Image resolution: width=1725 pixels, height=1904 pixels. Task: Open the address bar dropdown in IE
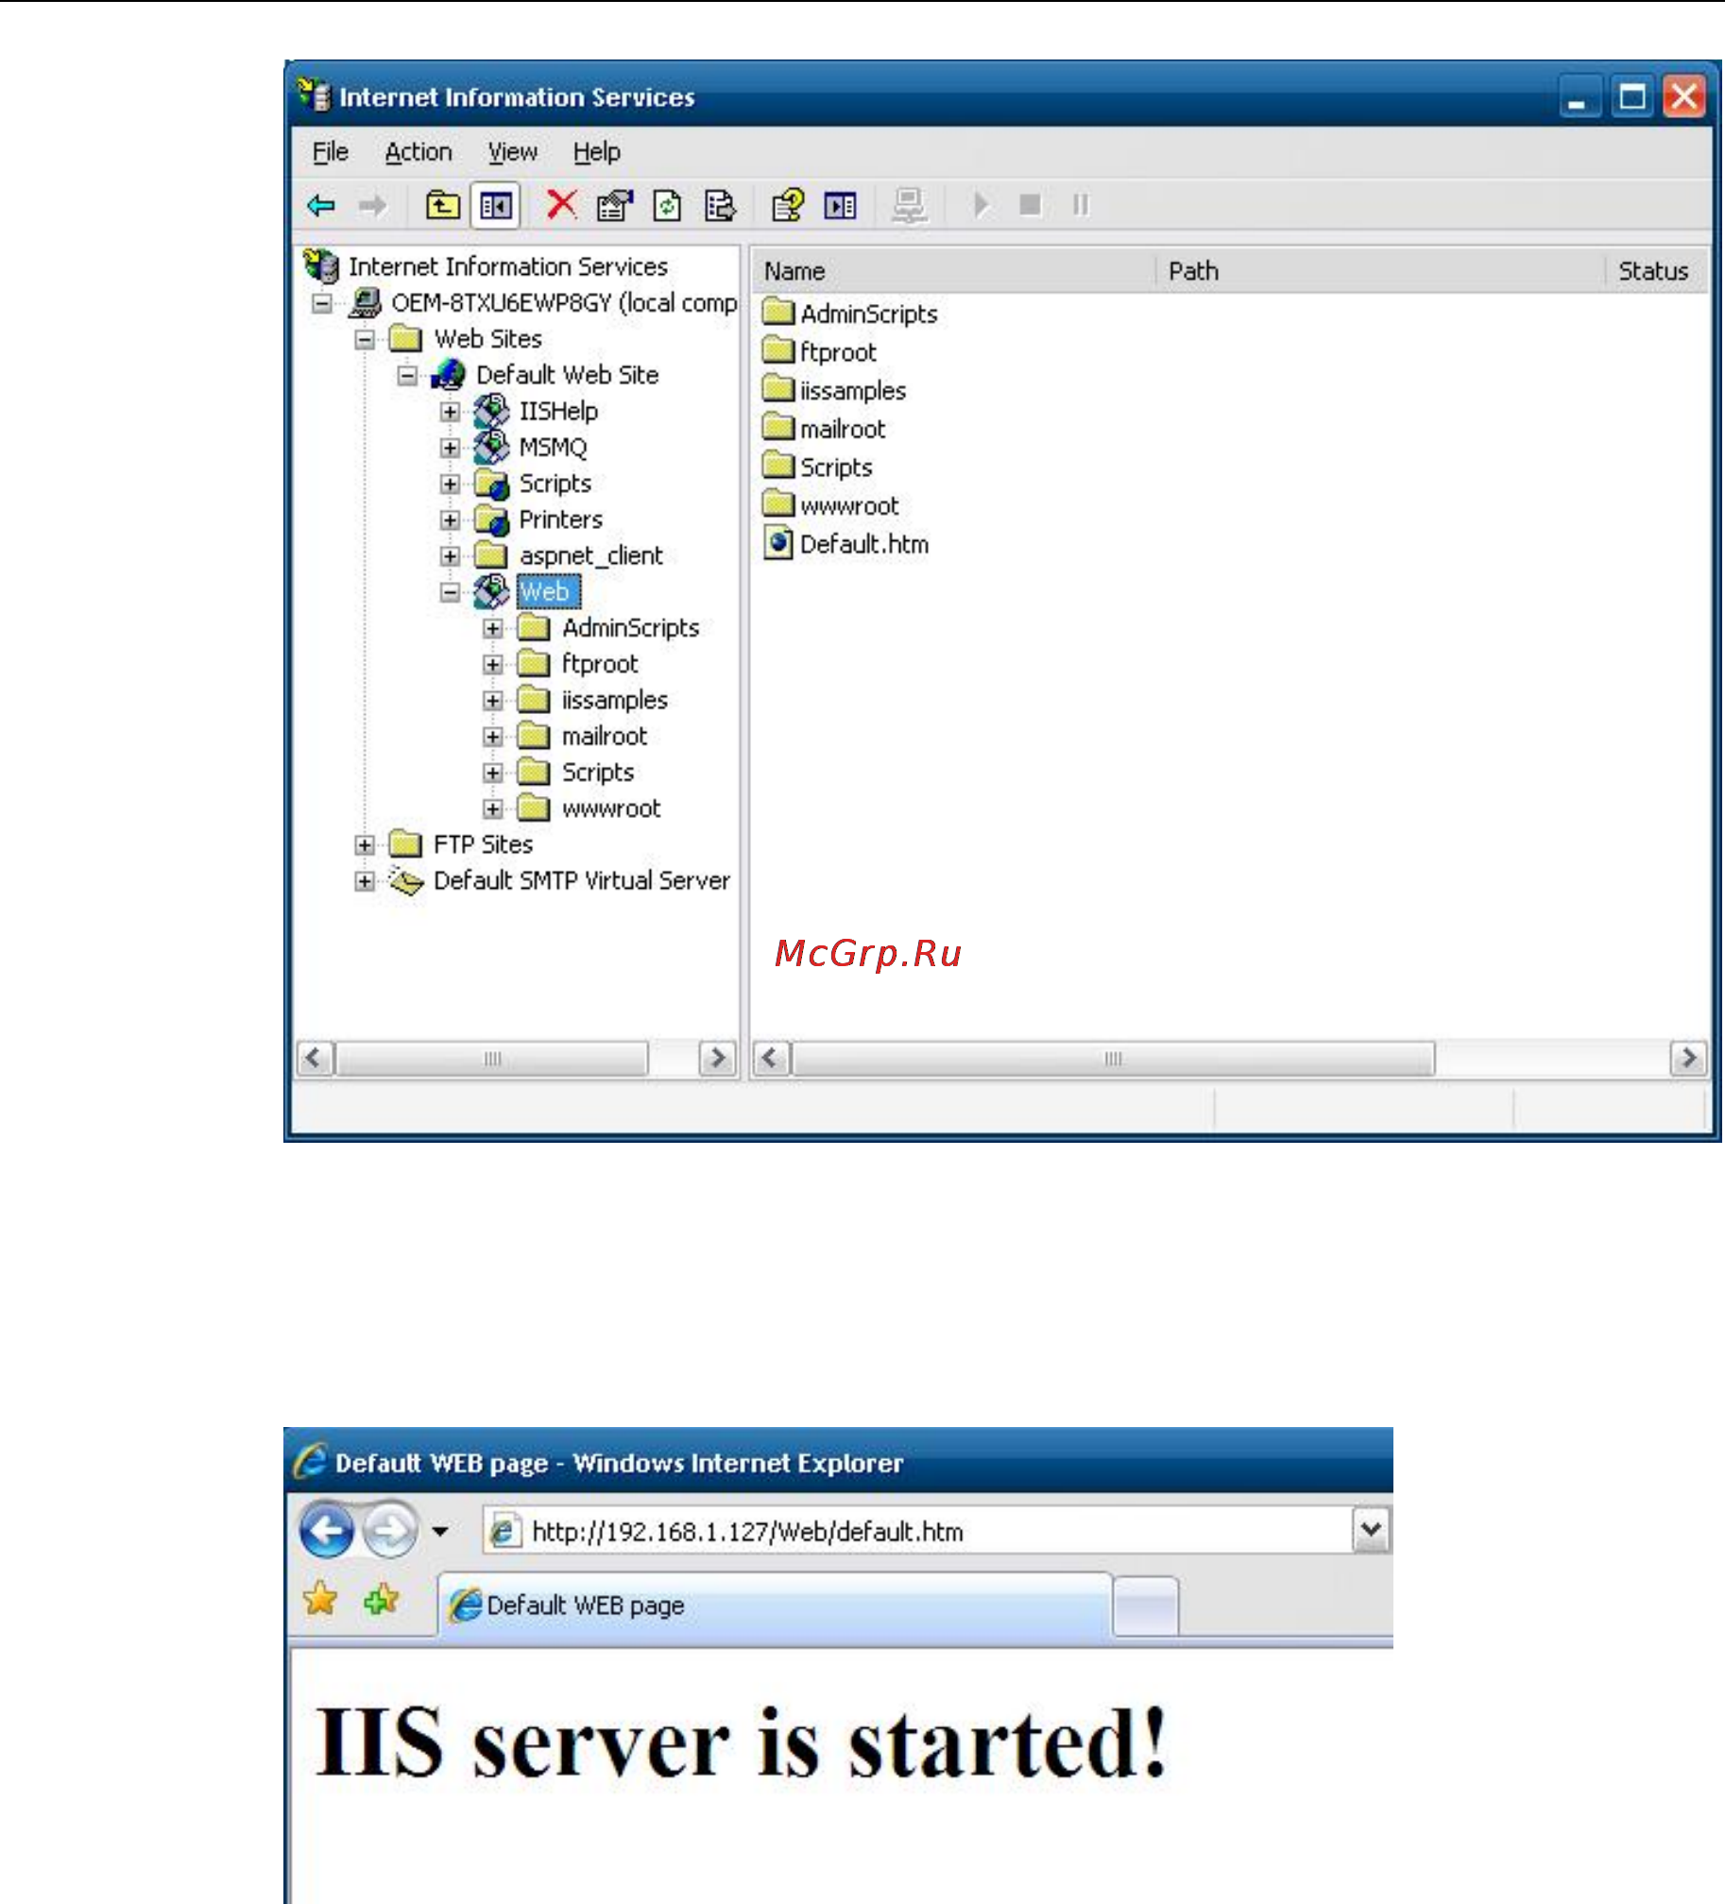tap(1373, 1531)
